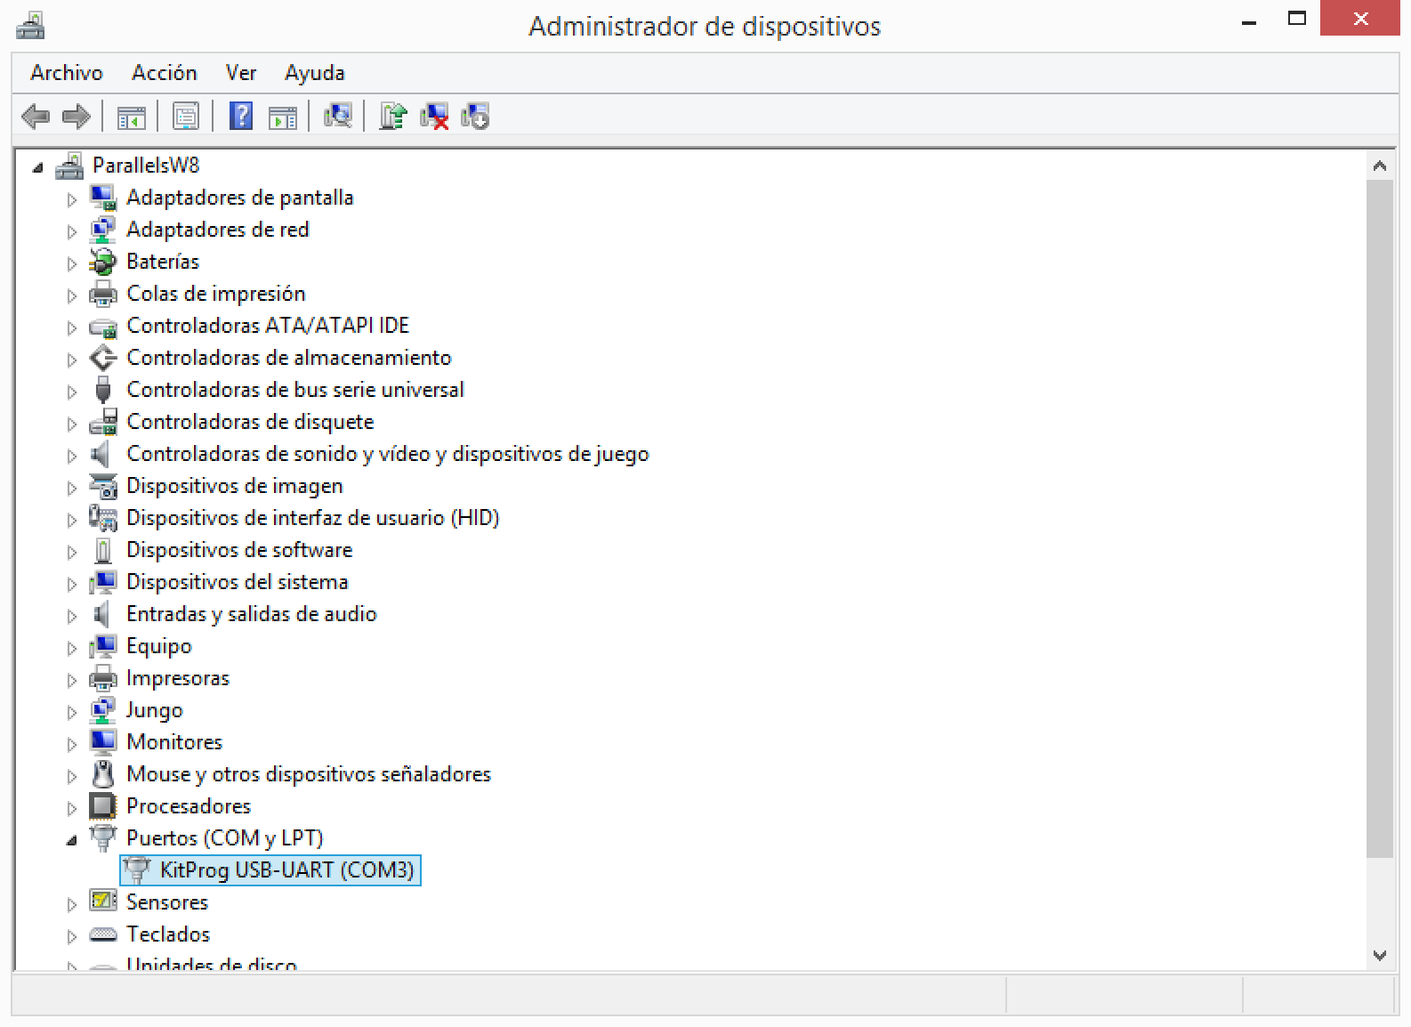Image resolution: width=1411 pixels, height=1027 pixels.
Task: Open the Ayuda menu
Action: [314, 73]
